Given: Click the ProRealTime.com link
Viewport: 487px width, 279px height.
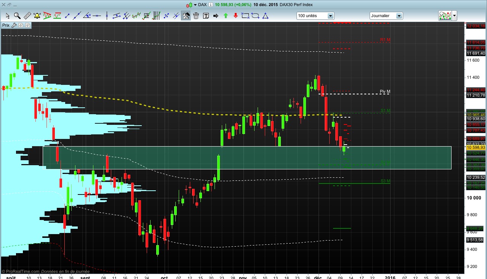Looking at the screenshot, I should click(x=22, y=271).
